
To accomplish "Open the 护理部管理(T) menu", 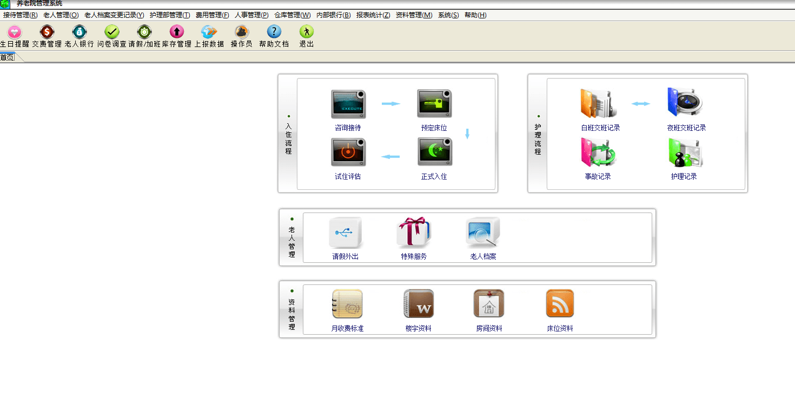I will [170, 15].
